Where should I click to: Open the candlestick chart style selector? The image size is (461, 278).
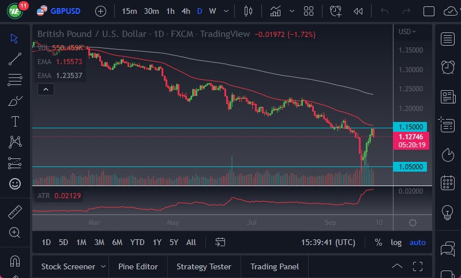pyautogui.click(x=249, y=11)
